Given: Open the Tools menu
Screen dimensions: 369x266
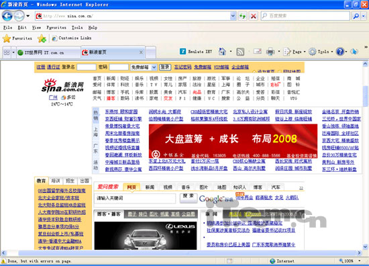Looking at the screenshot, I should tap(77, 28).
